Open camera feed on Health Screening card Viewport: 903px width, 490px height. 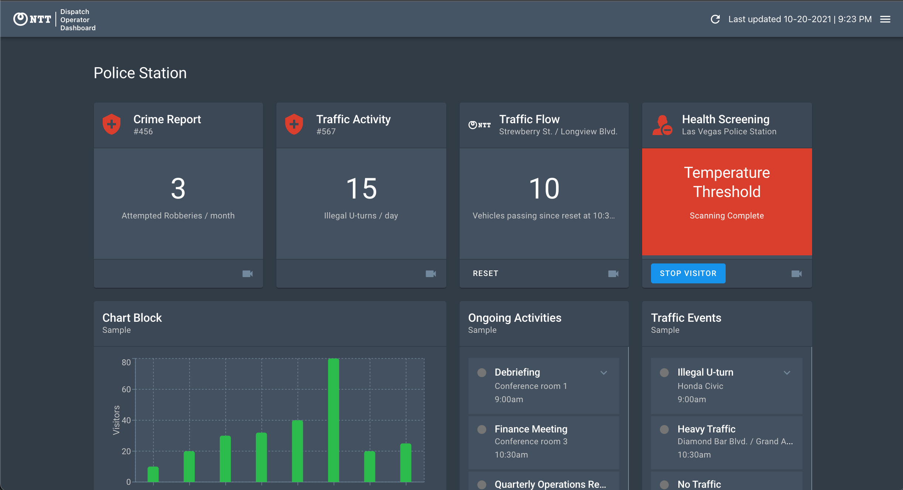tap(796, 274)
